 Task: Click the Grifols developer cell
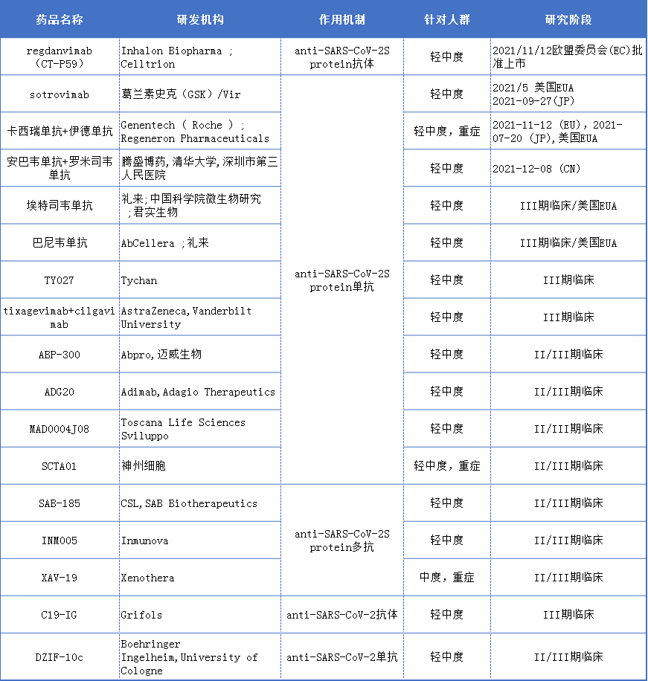200,615
